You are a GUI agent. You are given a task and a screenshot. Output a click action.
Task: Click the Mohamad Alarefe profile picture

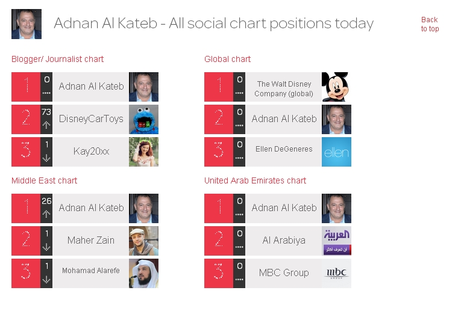(x=143, y=273)
